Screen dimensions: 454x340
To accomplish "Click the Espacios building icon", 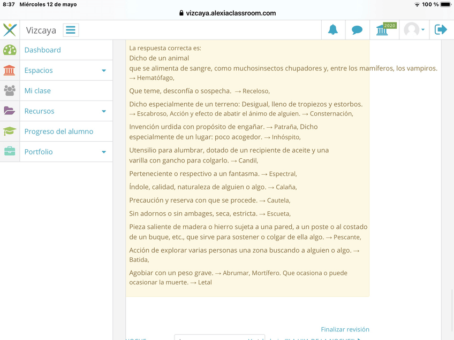I will point(9,70).
